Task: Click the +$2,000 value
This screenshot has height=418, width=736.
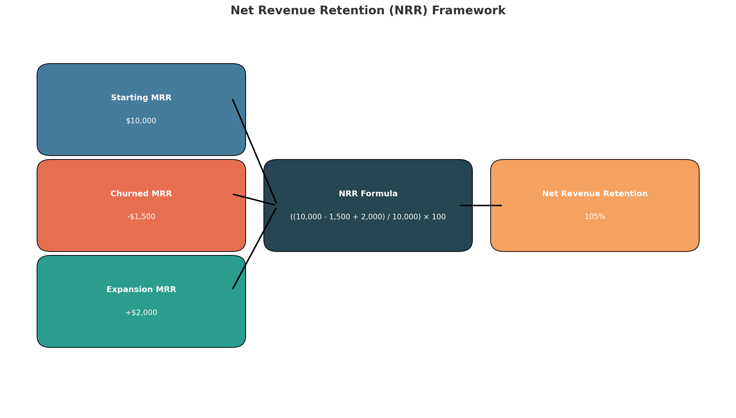Action: [141, 313]
